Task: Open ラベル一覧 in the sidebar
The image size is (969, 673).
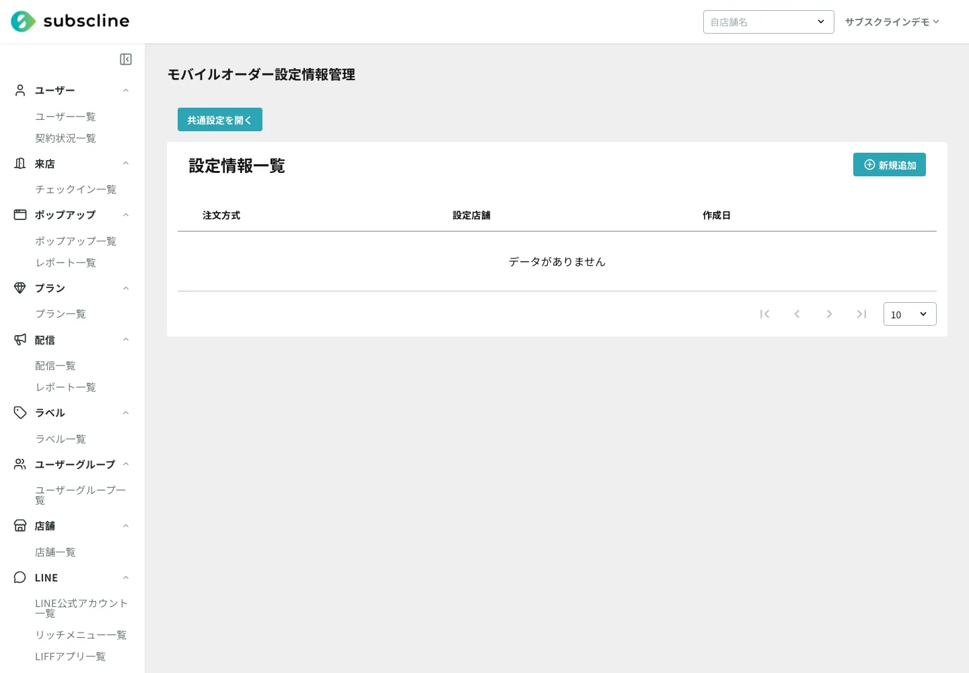Action: (x=61, y=439)
